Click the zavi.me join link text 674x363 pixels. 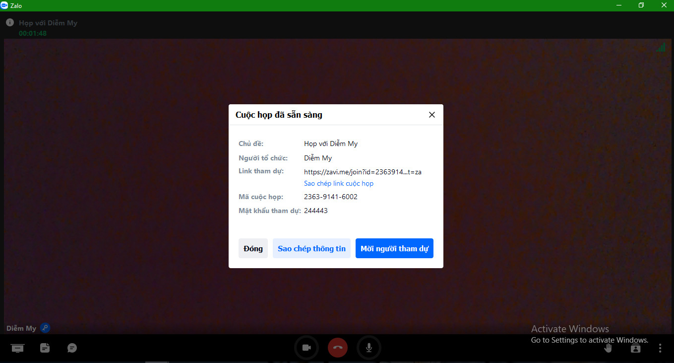pos(363,172)
